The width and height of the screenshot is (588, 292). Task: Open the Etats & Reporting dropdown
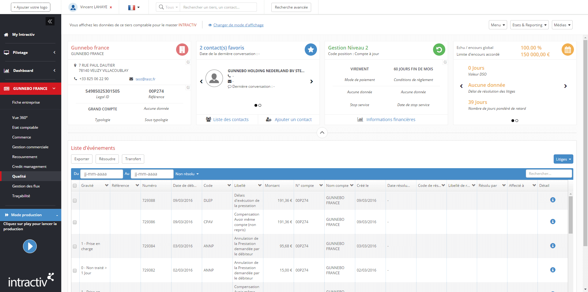coord(529,25)
